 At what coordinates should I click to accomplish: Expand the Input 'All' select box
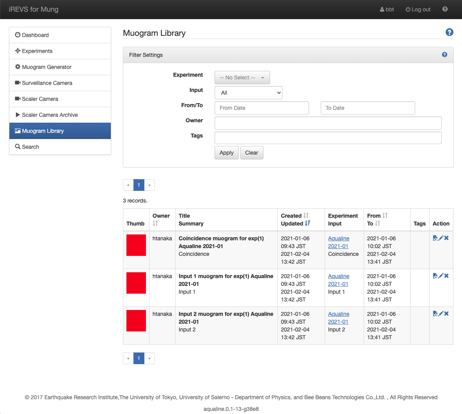(248, 93)
